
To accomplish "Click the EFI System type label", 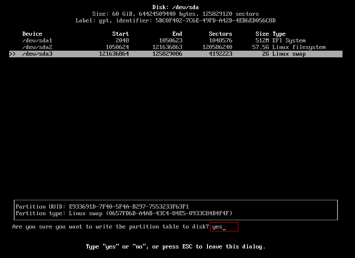I will (x=289, y=41).
